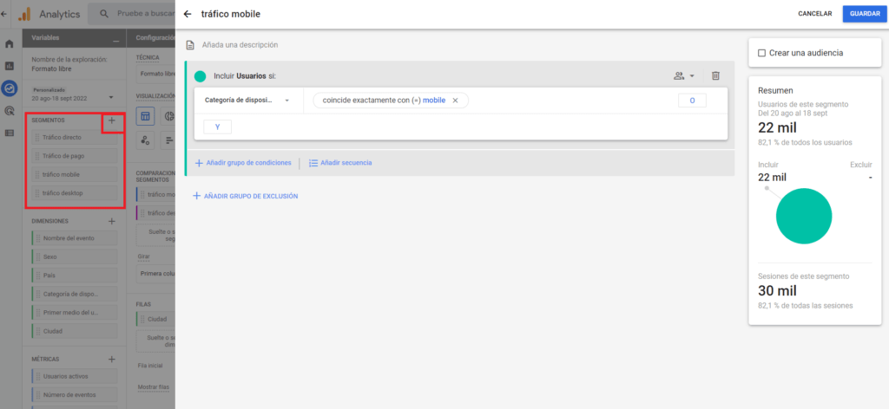Open Categoría de disposi... dimension dropdown
This screenshot has width=889, height=409.
coord(247,101)
